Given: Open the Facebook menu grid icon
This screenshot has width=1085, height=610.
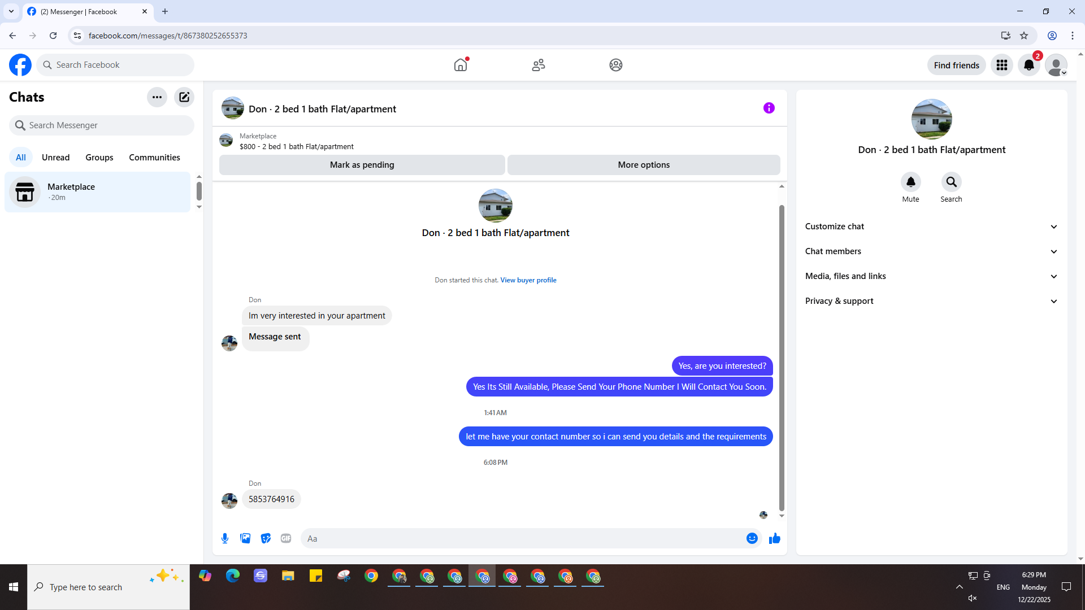Looking at the screenshot, I should point(1001,65).
